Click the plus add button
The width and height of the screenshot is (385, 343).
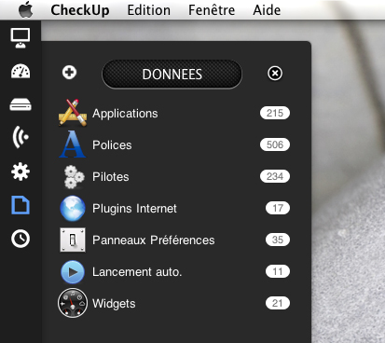click(x=69, y=73)
